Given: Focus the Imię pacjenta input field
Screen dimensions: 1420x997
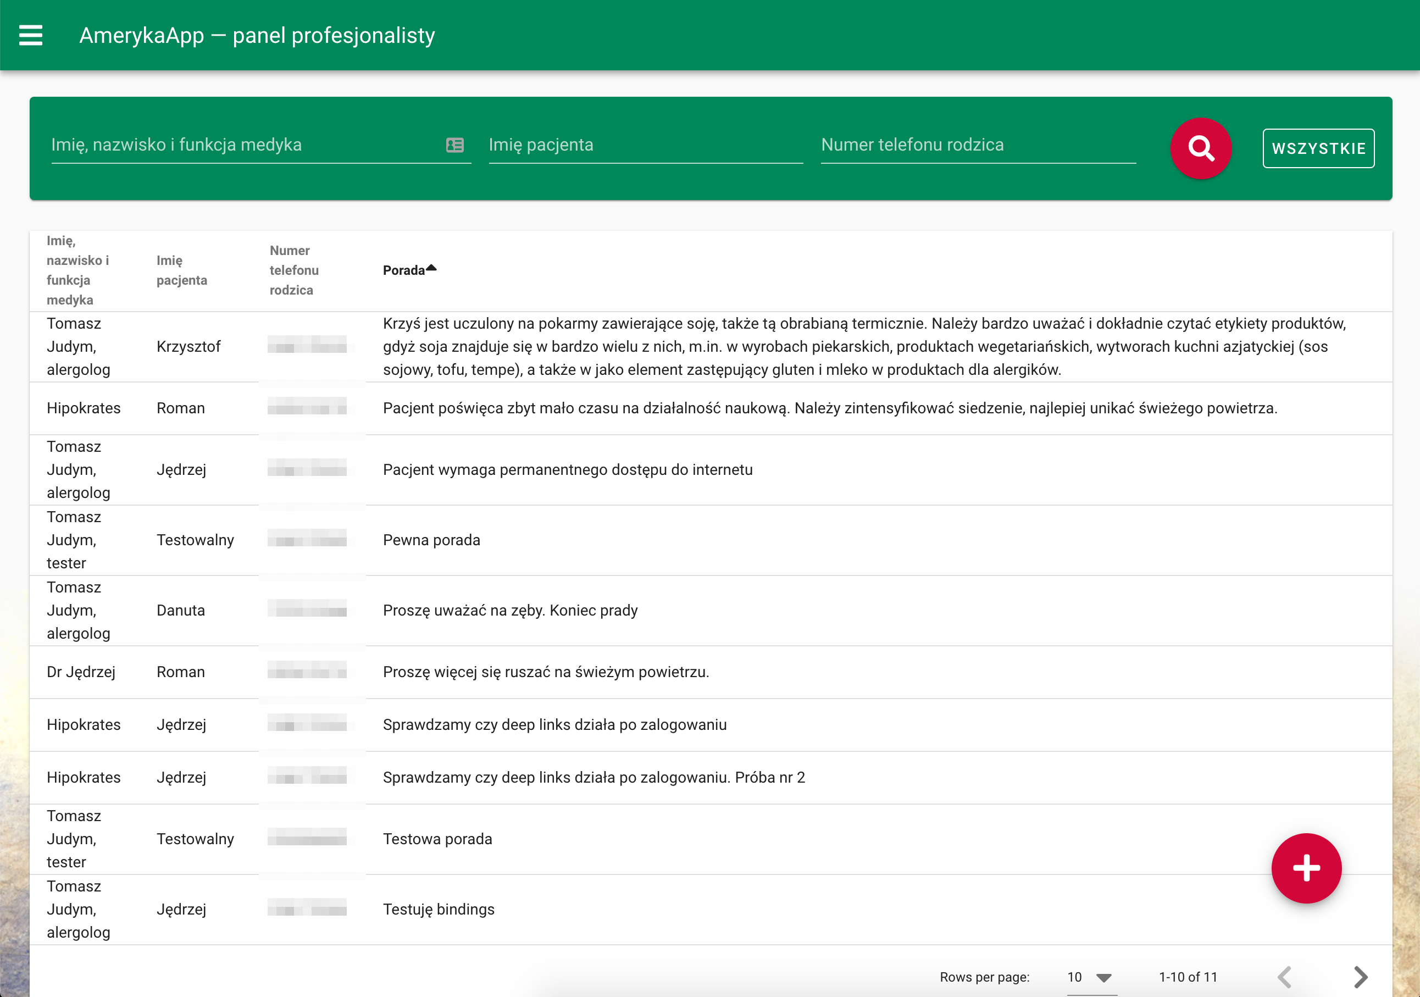Looking at the screenshot, I should (x=645, y=145).
